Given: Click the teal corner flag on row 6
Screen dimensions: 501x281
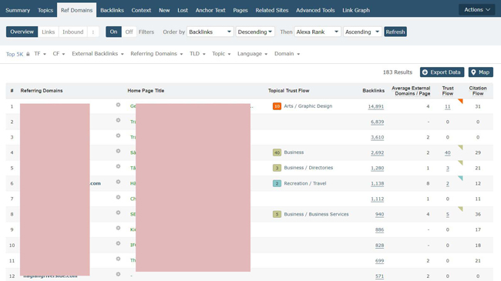Looking at the screenshot, I should (x=461, y=178).
